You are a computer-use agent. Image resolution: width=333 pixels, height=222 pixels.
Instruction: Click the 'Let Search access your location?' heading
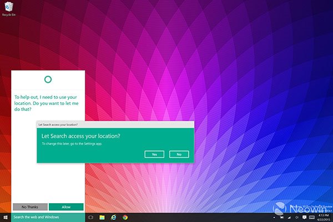click(80, 136)
